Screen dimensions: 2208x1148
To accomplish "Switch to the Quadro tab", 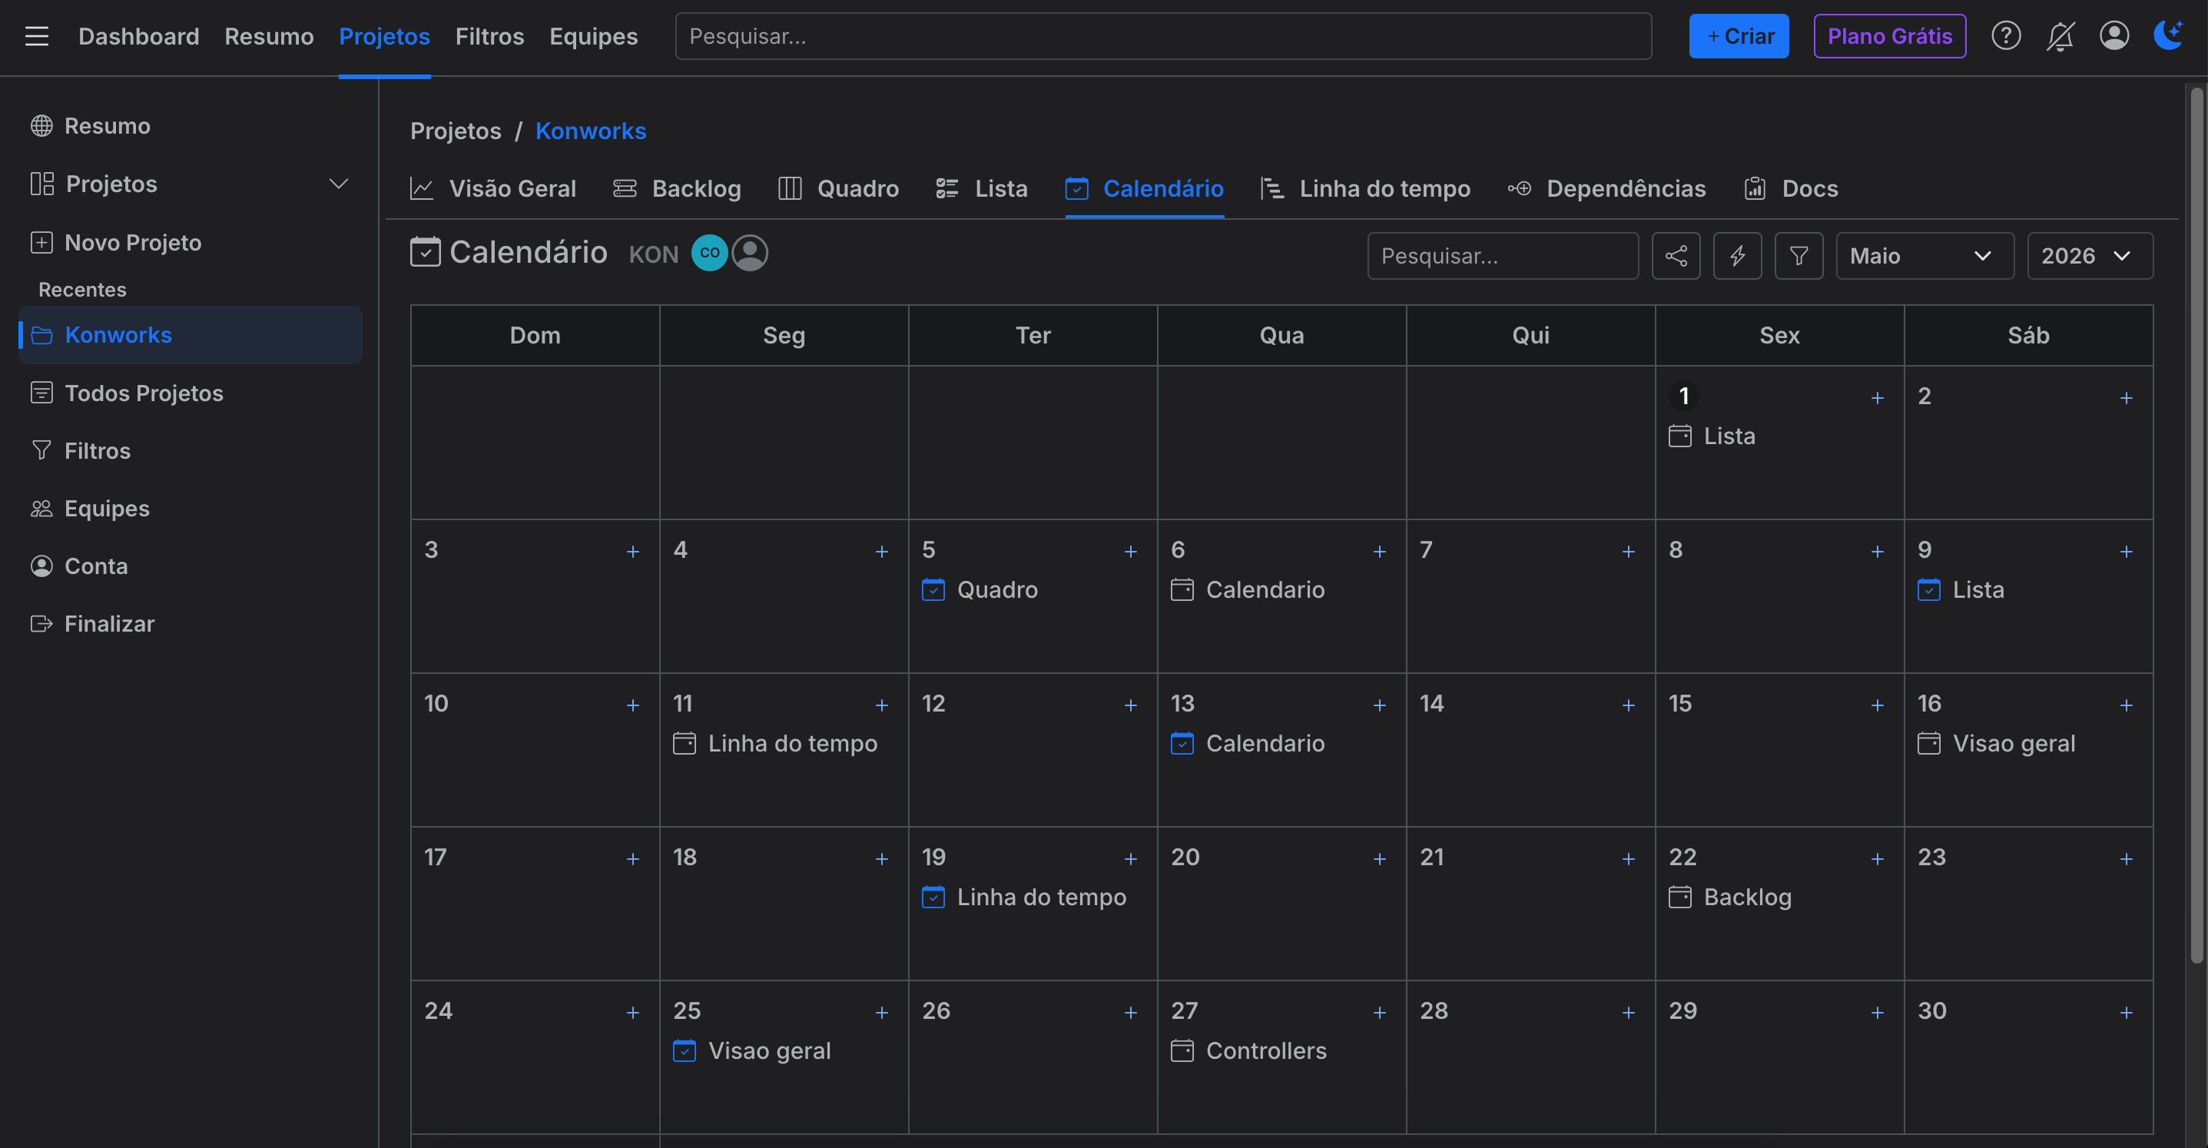I will pos(838,188).
